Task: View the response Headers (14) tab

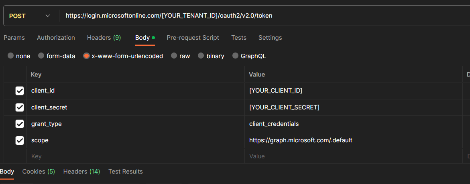Action: tap(81, 172)
